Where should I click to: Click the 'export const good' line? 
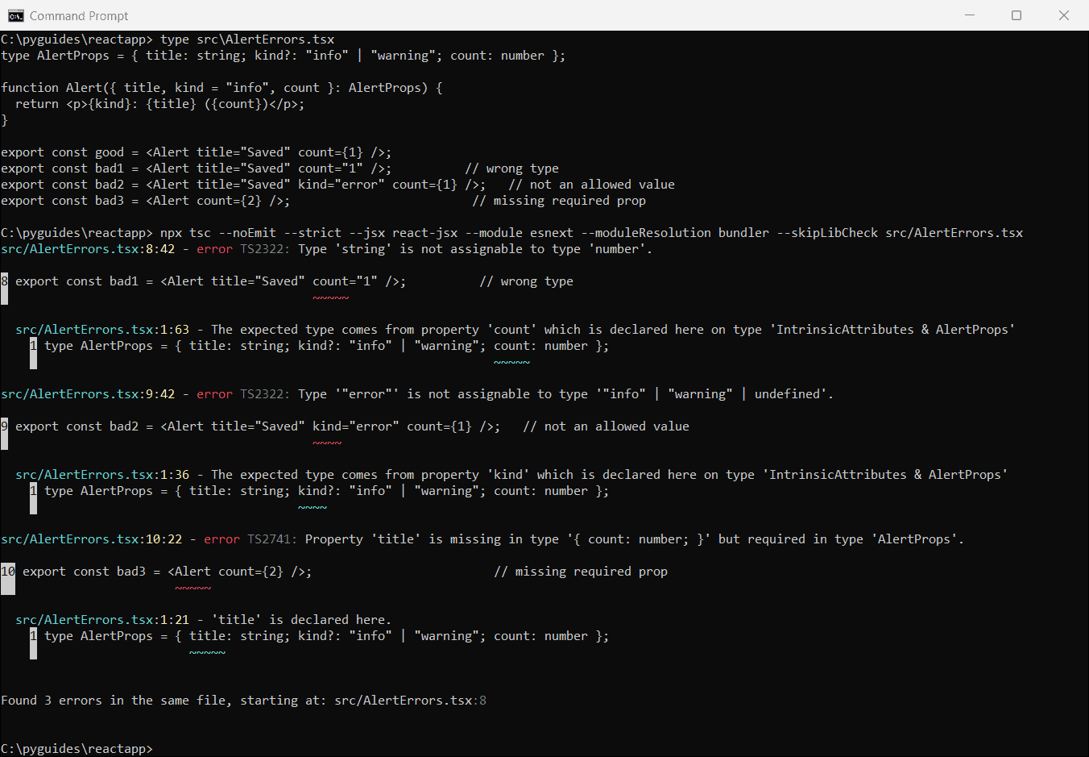(196, 152)
